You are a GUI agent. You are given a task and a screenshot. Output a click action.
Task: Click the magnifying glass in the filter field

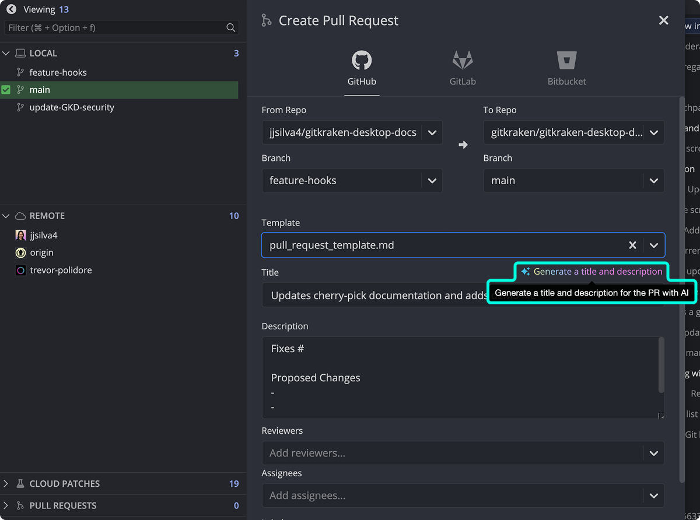tap(231, 27)
